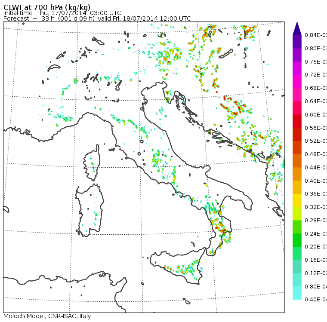
Task: Click the 'Forecast + 33 h' validity line
Action: click(x=97, y=18)
